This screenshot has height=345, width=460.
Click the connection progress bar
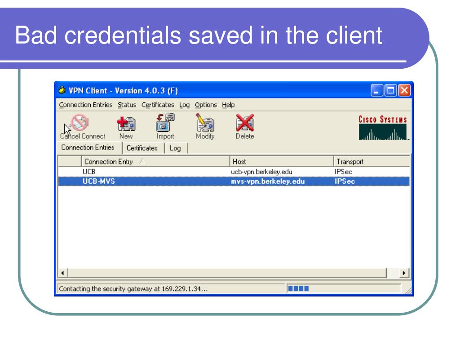coord(344,289)
